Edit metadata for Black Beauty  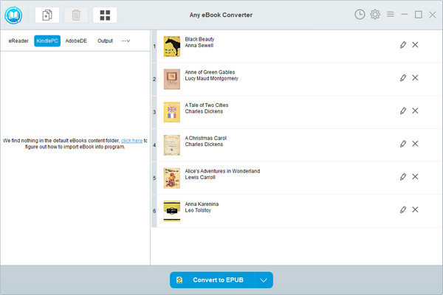[402, 45]
